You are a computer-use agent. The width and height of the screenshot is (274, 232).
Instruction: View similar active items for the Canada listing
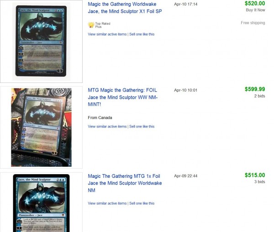(107, 126)
